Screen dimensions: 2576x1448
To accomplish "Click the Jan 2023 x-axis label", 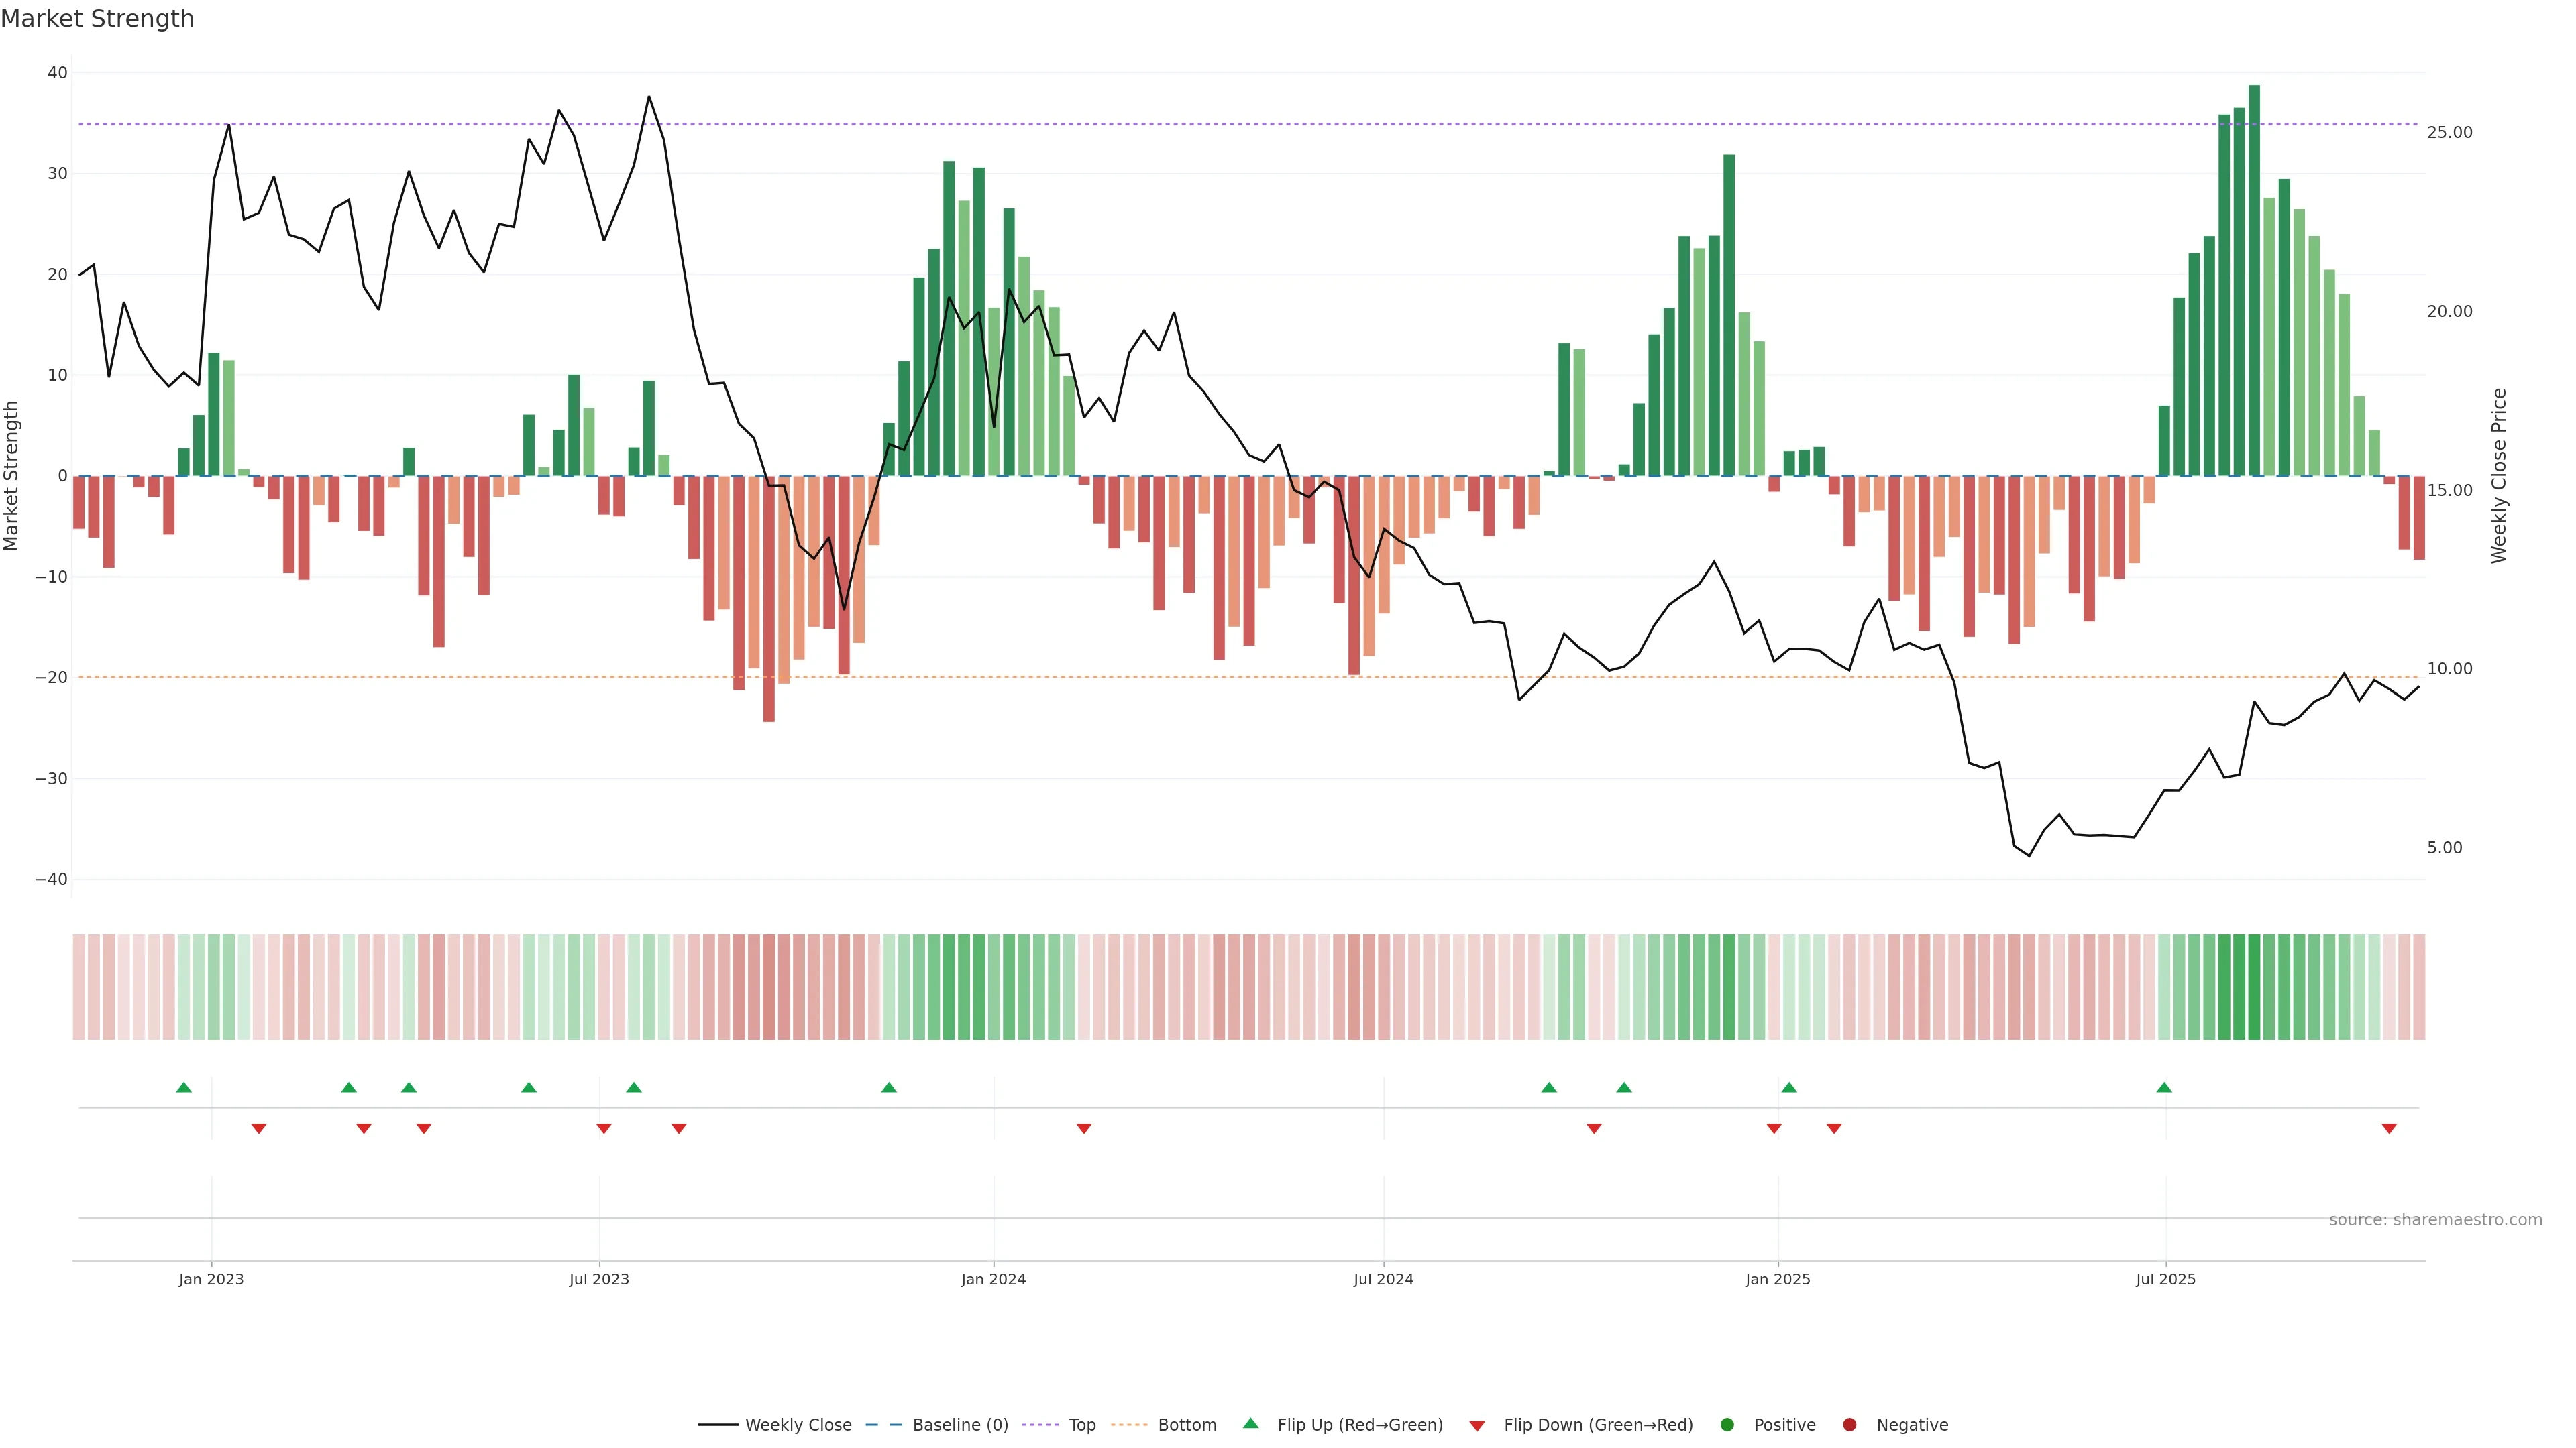I will click(211, 1279).
